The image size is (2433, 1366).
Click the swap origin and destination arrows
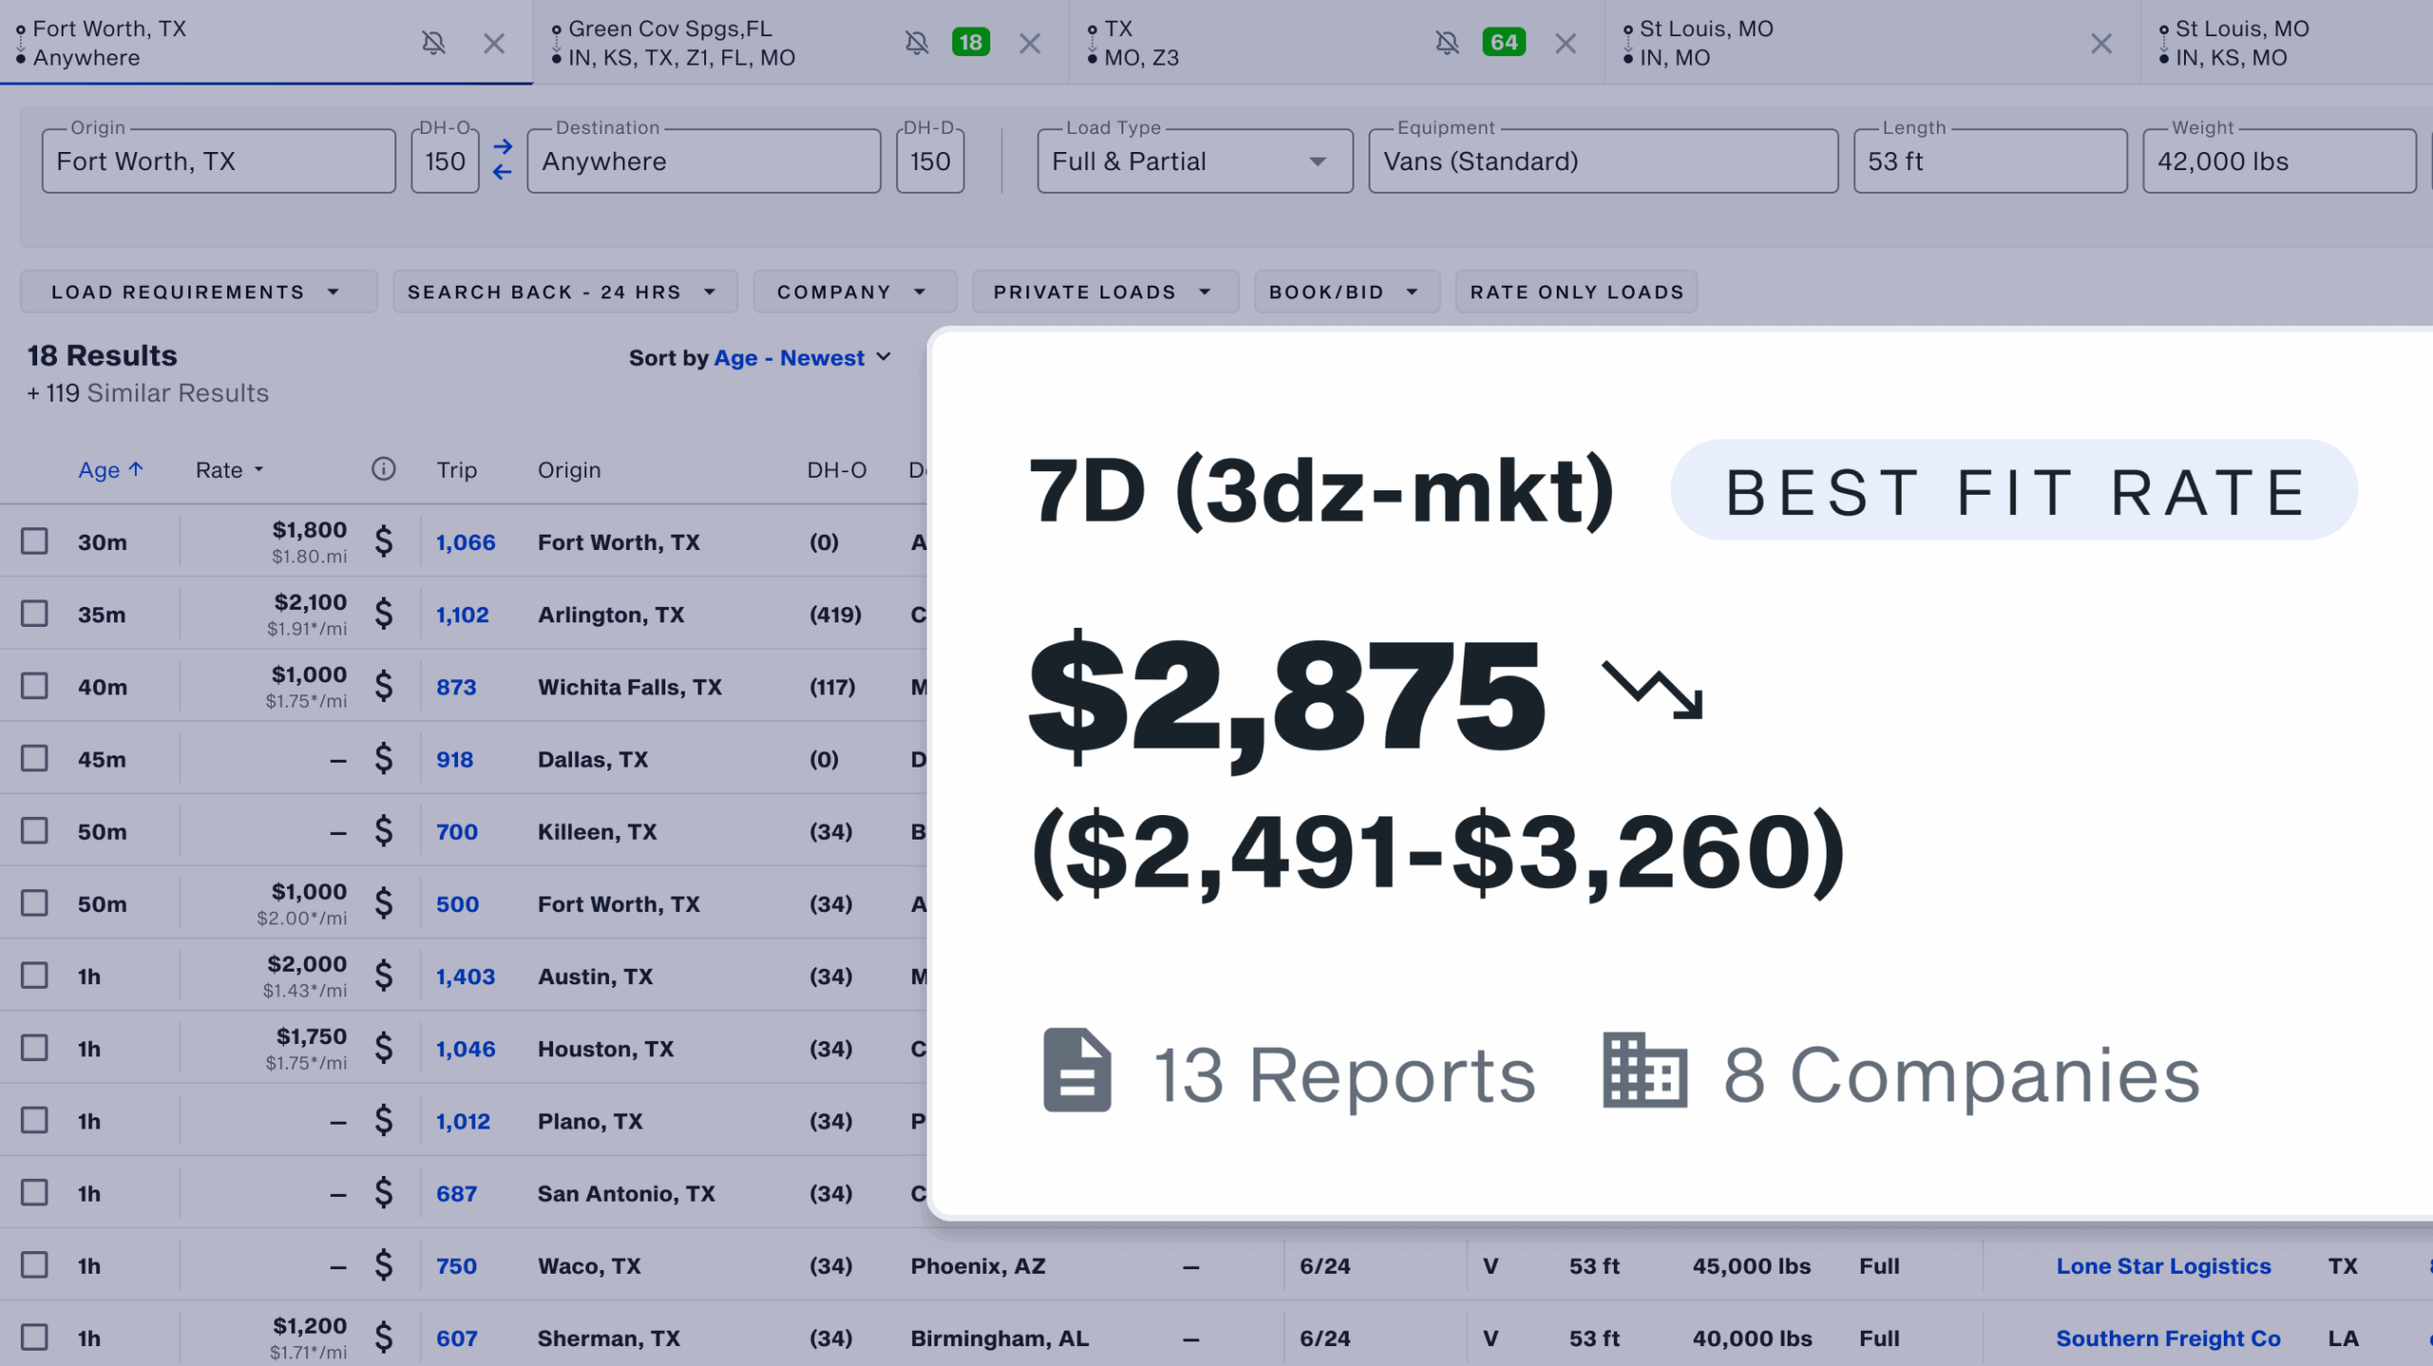503,160
